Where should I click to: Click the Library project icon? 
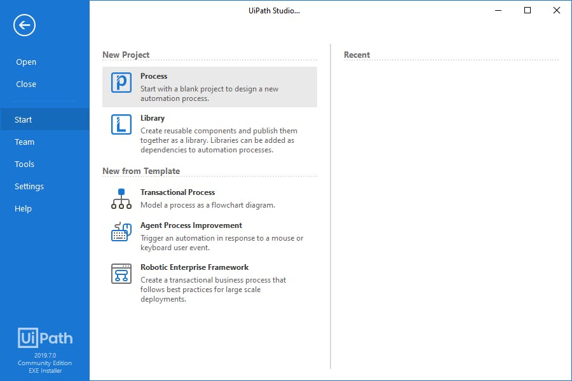click(121, 124)
